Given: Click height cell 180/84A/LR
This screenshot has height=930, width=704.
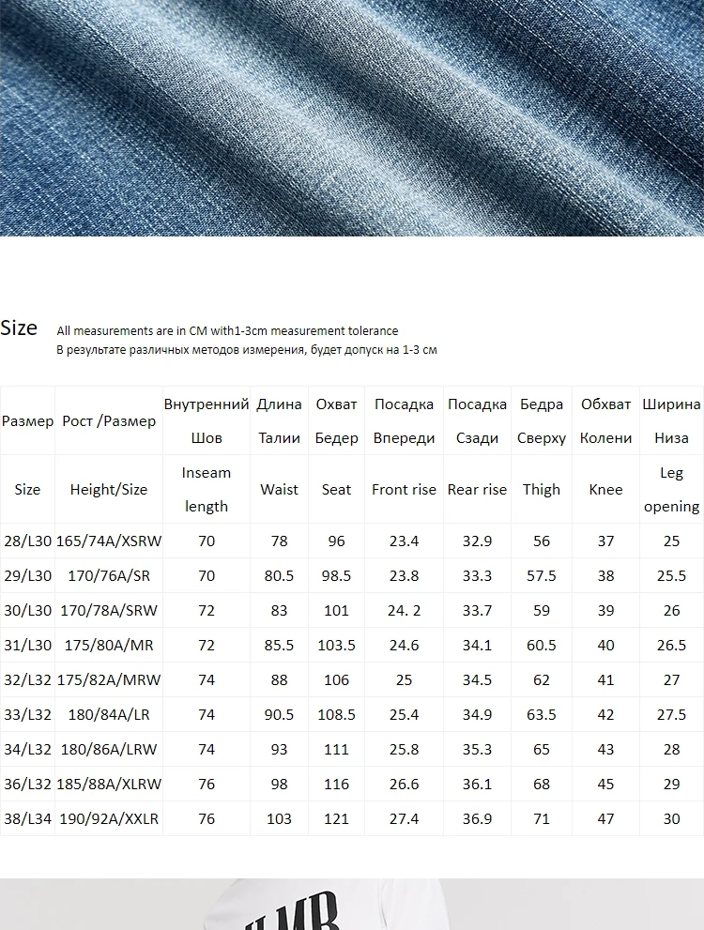Looking at the screenshot, I should coord(109,714).
